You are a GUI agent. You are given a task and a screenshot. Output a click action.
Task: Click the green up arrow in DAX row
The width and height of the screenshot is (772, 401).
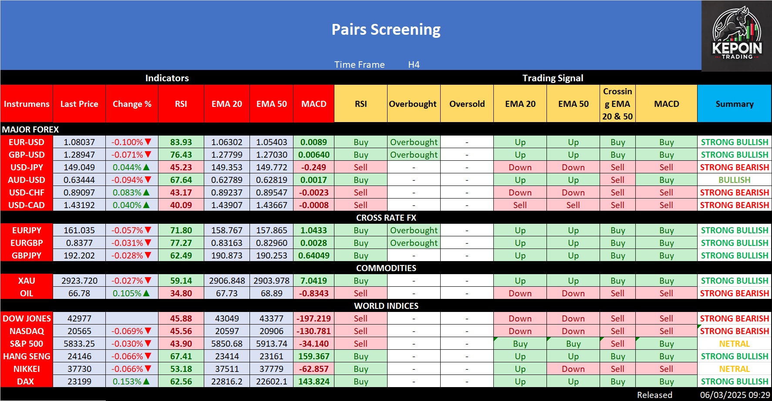tap(146, 381)
